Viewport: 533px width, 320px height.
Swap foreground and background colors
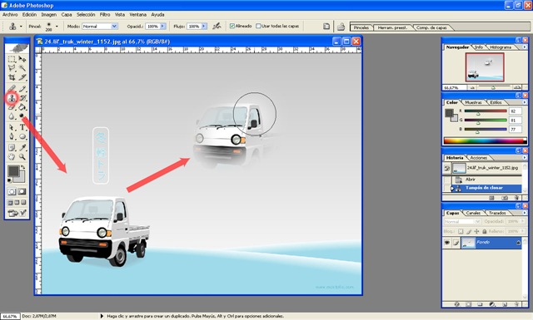click(23, 167)
